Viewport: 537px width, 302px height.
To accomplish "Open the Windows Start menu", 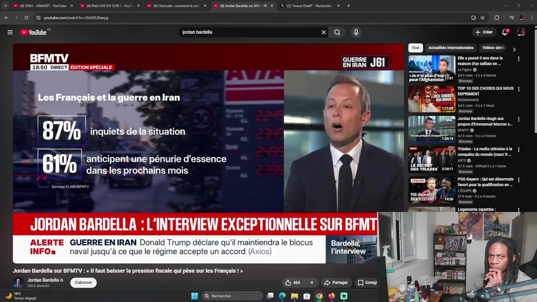I will [195, 296].
